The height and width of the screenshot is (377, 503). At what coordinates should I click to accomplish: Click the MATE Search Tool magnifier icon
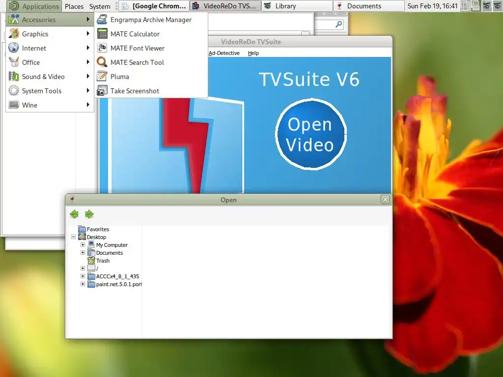coord(102,62)
